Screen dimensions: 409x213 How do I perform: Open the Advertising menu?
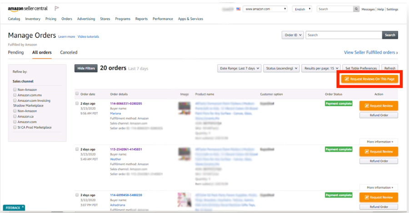[86, 19]
